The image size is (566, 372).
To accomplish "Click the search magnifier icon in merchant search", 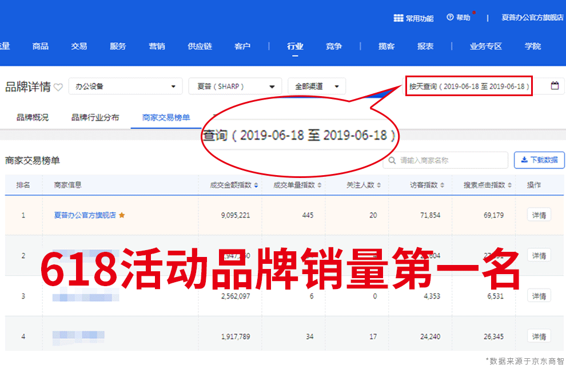I will (x=392, y=161).
